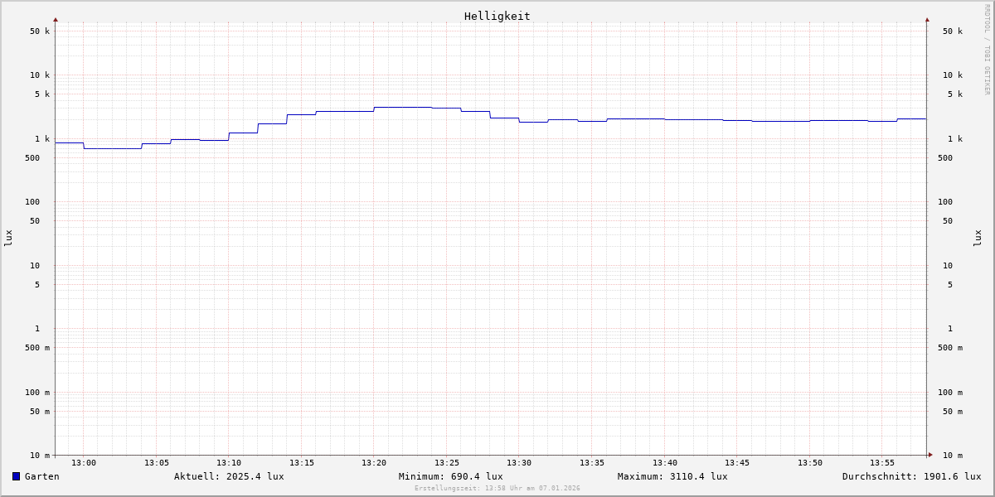Click the red arrow ending the time axis
The image size is (995, 497).
coord(930,455)
